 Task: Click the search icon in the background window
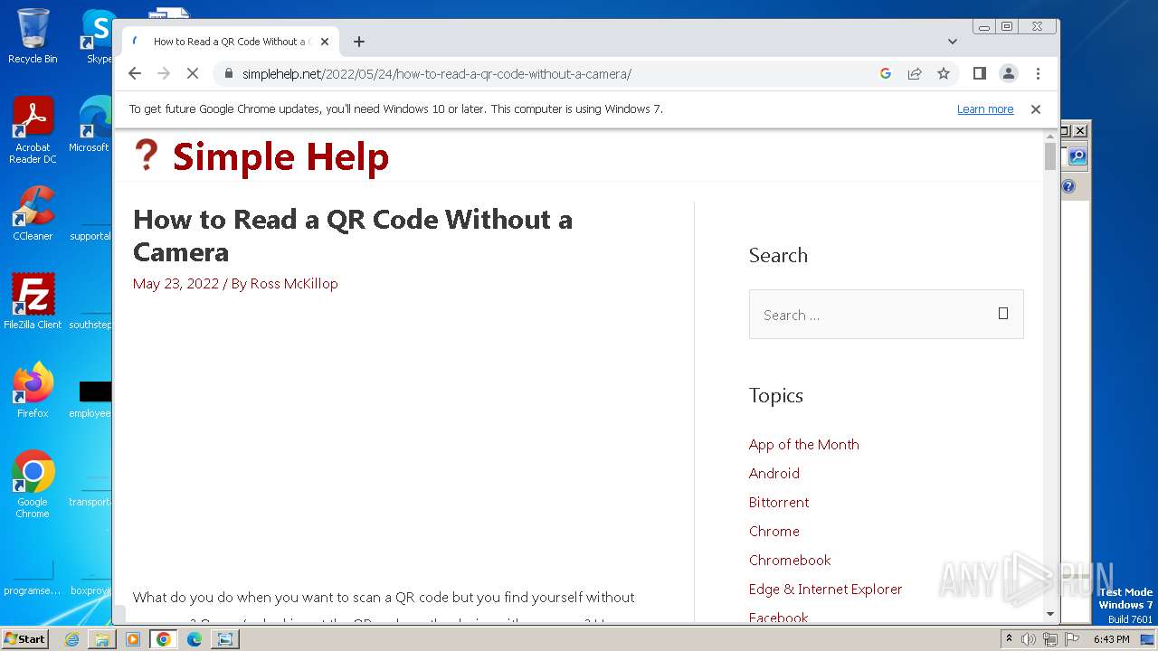point(1077,156)
